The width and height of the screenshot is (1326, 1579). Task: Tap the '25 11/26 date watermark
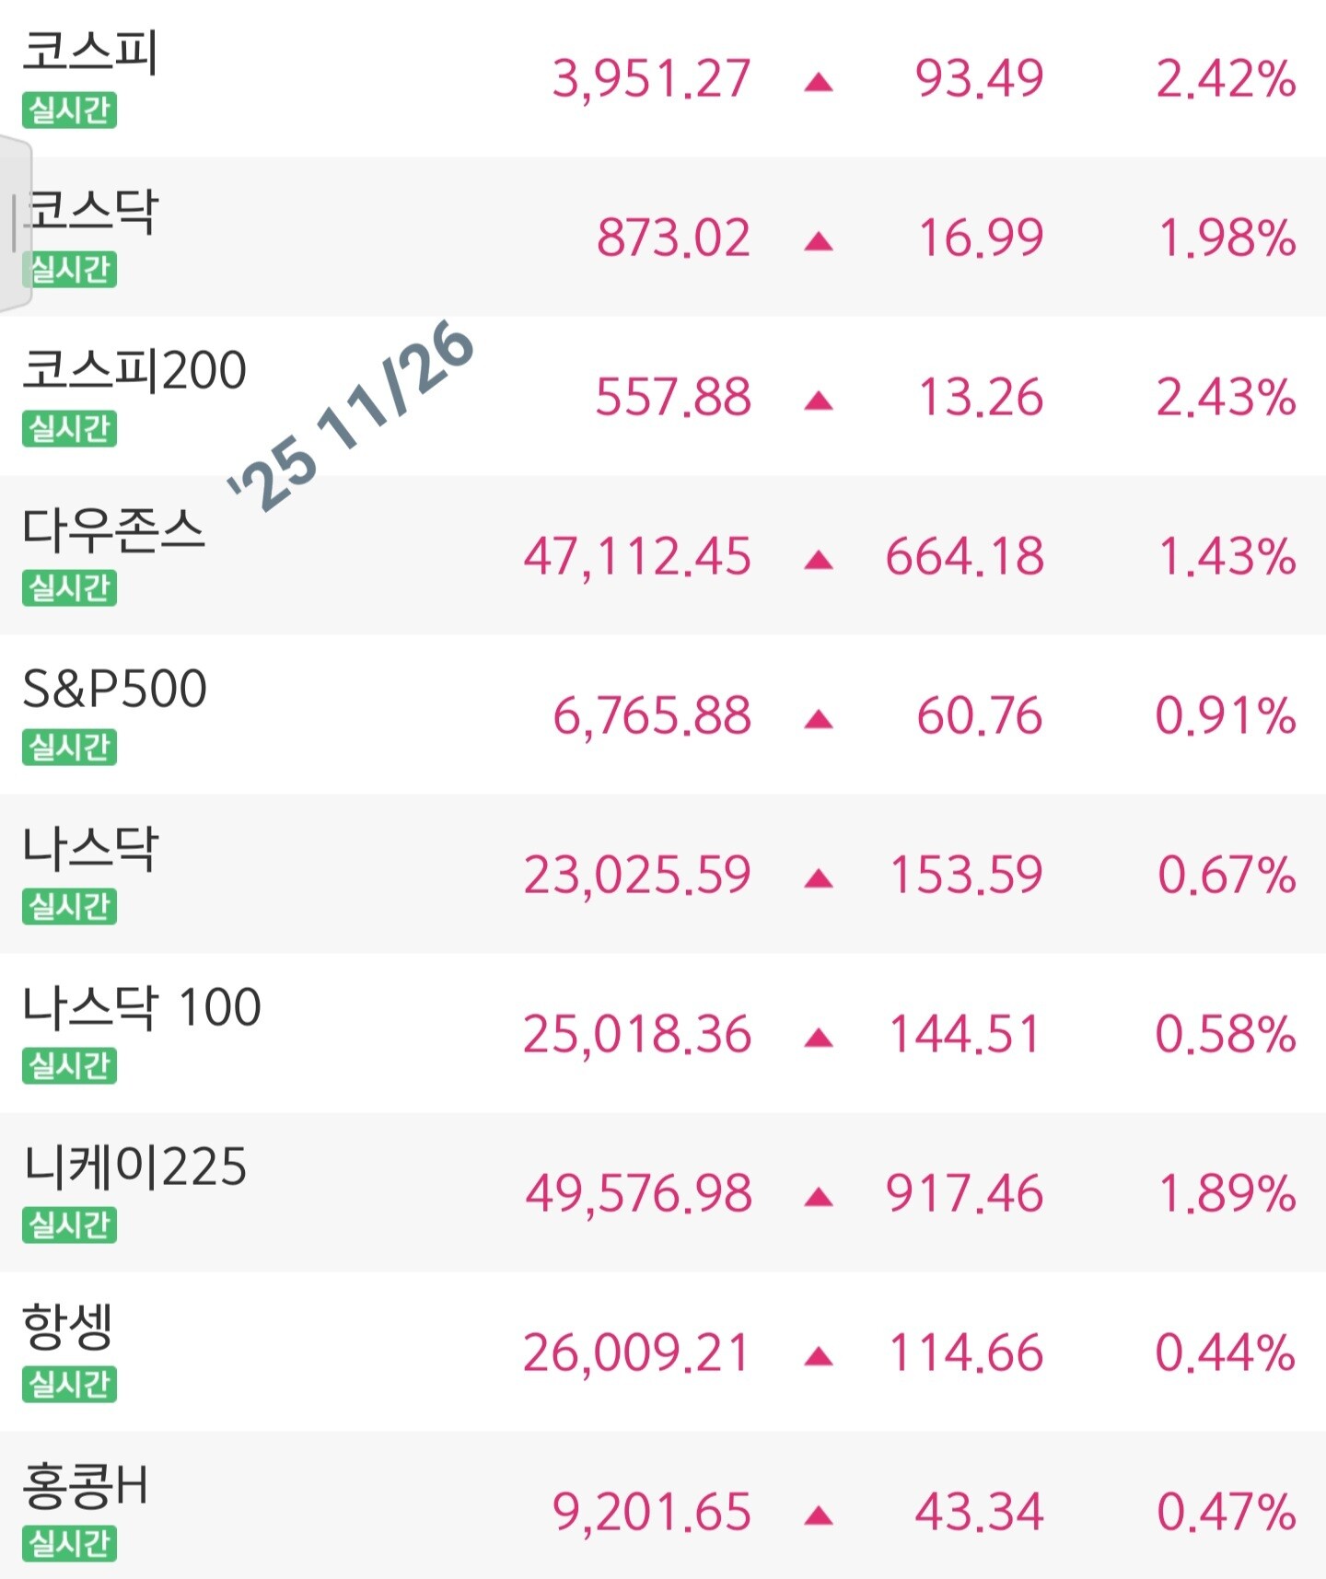pos(351,416)
